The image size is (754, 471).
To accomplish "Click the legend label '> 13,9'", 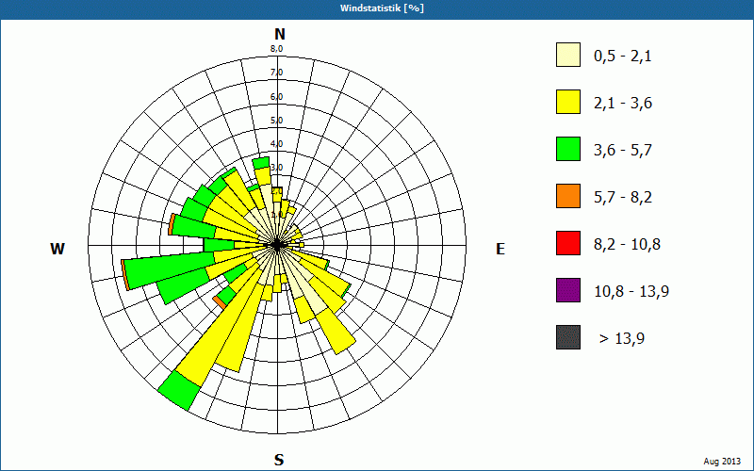I will click(622, 339).
